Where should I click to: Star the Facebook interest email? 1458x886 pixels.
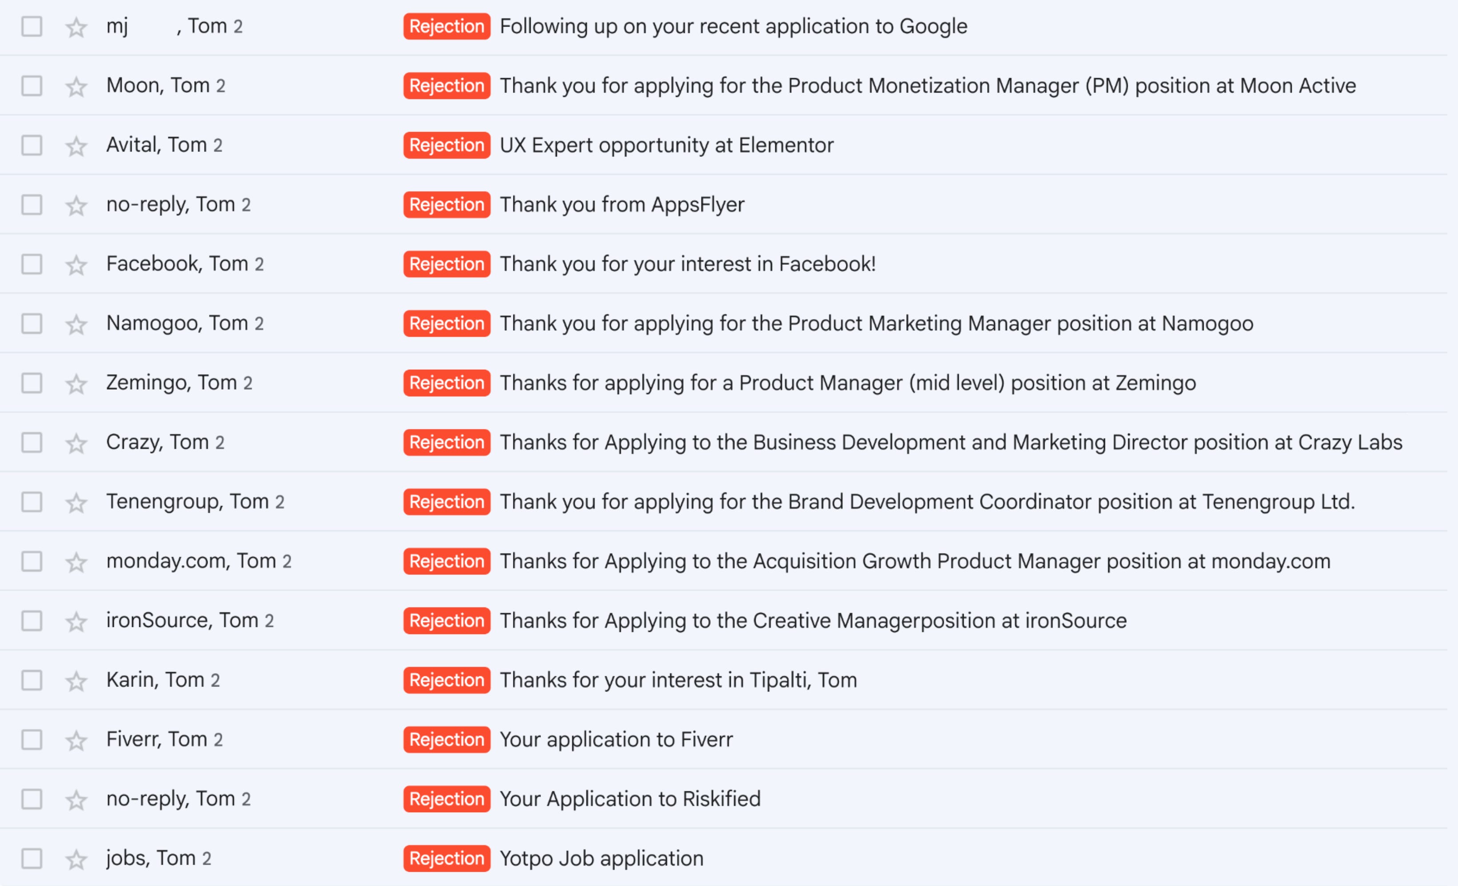[x=76, y=265]
